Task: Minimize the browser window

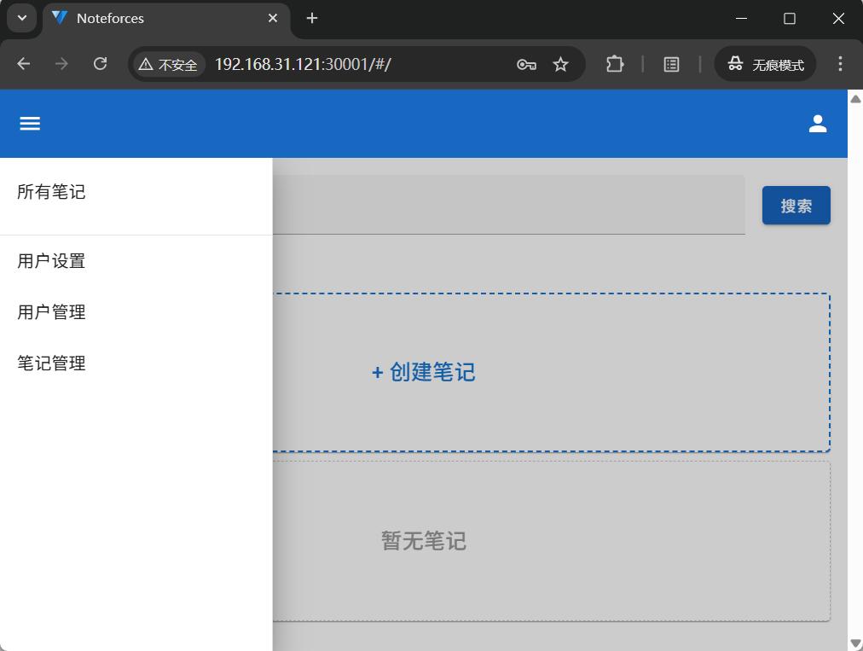Action: pyautogui.click(x=741, y=18)
